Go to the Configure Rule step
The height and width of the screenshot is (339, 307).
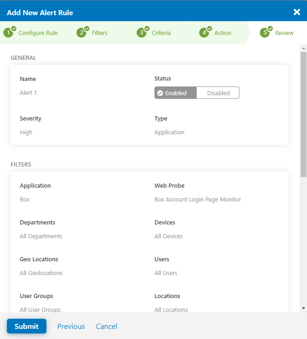click(x=38, y=33)
